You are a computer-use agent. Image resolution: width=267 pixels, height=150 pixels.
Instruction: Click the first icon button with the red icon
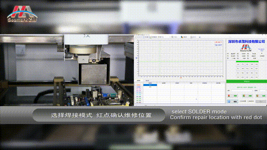[x=232, y=96]
